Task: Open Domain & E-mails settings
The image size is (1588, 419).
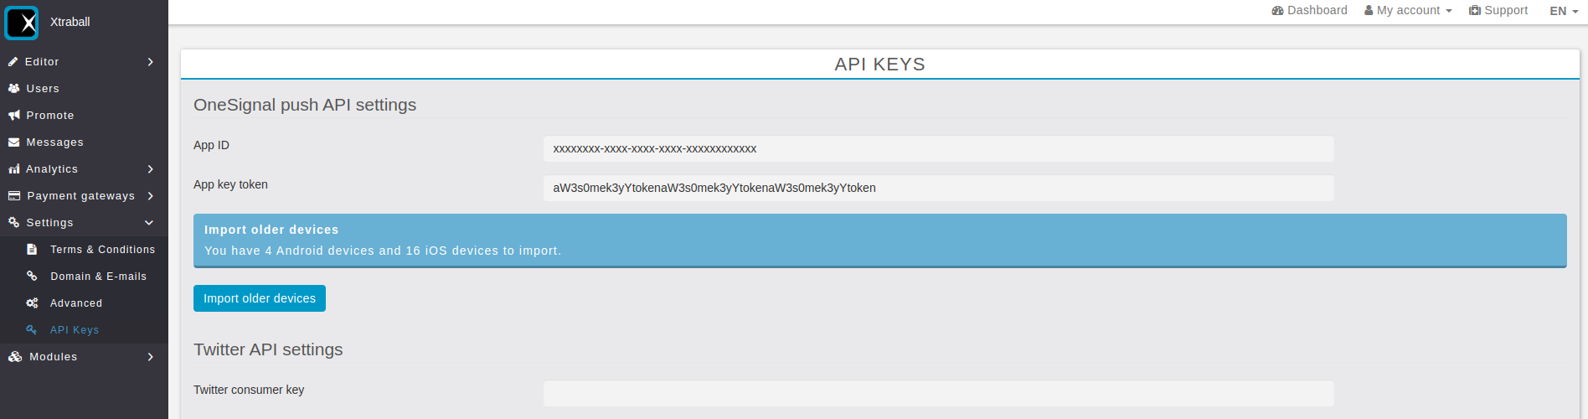Action: pyautogui.click(x=98, y=277)
